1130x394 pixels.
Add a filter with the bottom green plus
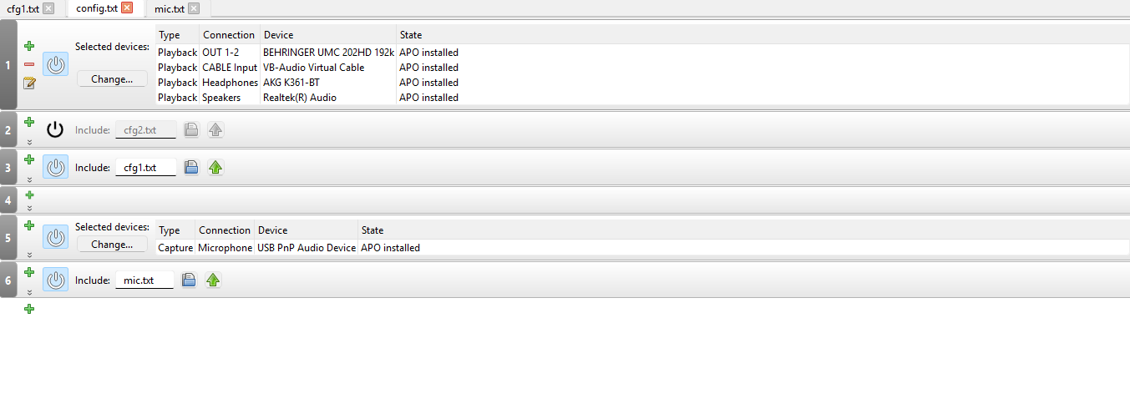tap(29, 309)
